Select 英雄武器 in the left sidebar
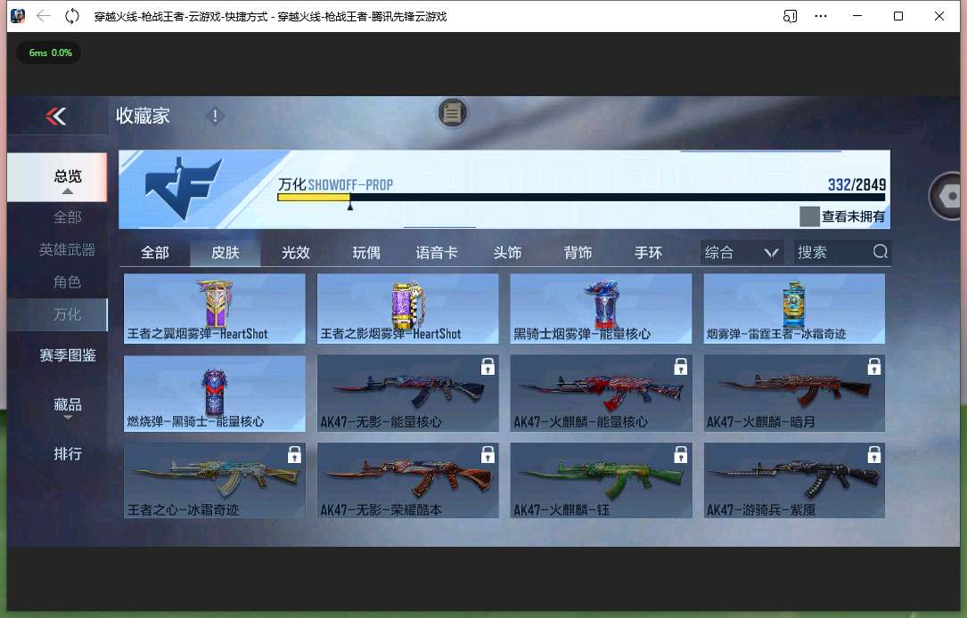The height and width of the screenshot is (618, 967). (x=67, y=249)
